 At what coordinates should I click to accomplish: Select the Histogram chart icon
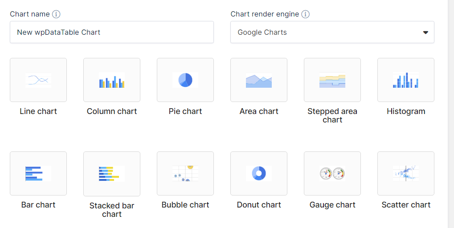click(406, 80)
